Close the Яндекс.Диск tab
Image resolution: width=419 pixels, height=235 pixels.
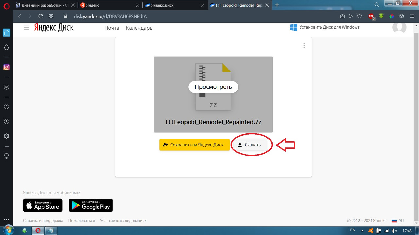pos(202,5)
